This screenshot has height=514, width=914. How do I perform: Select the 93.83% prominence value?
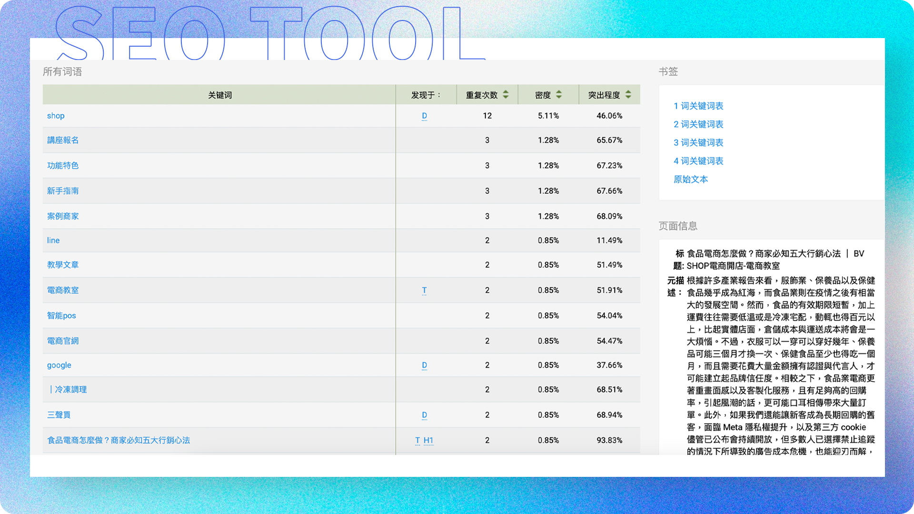point(609,440)
